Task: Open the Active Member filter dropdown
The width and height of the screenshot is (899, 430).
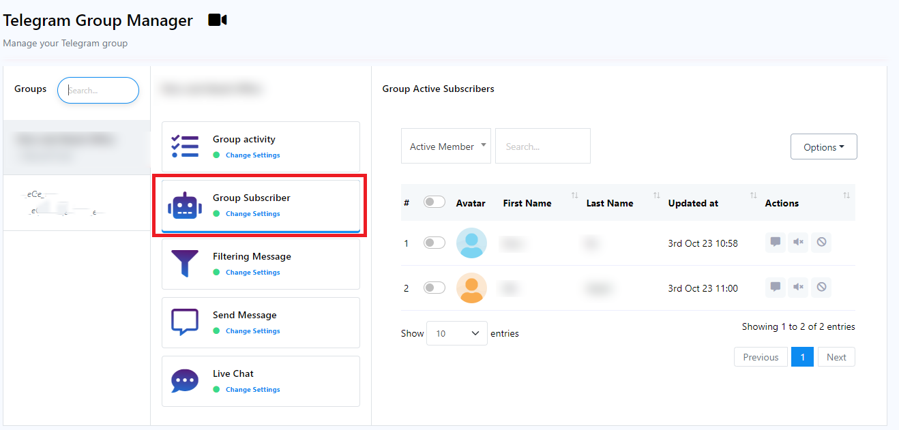Action: click(446, 147)
